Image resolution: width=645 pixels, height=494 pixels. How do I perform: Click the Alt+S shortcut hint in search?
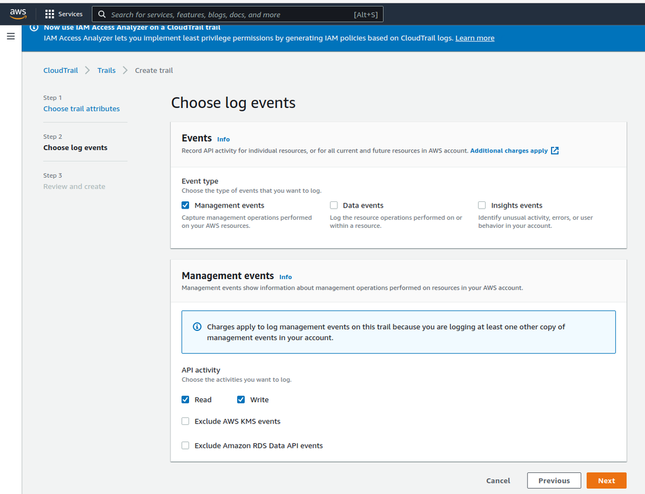(366, 14)
